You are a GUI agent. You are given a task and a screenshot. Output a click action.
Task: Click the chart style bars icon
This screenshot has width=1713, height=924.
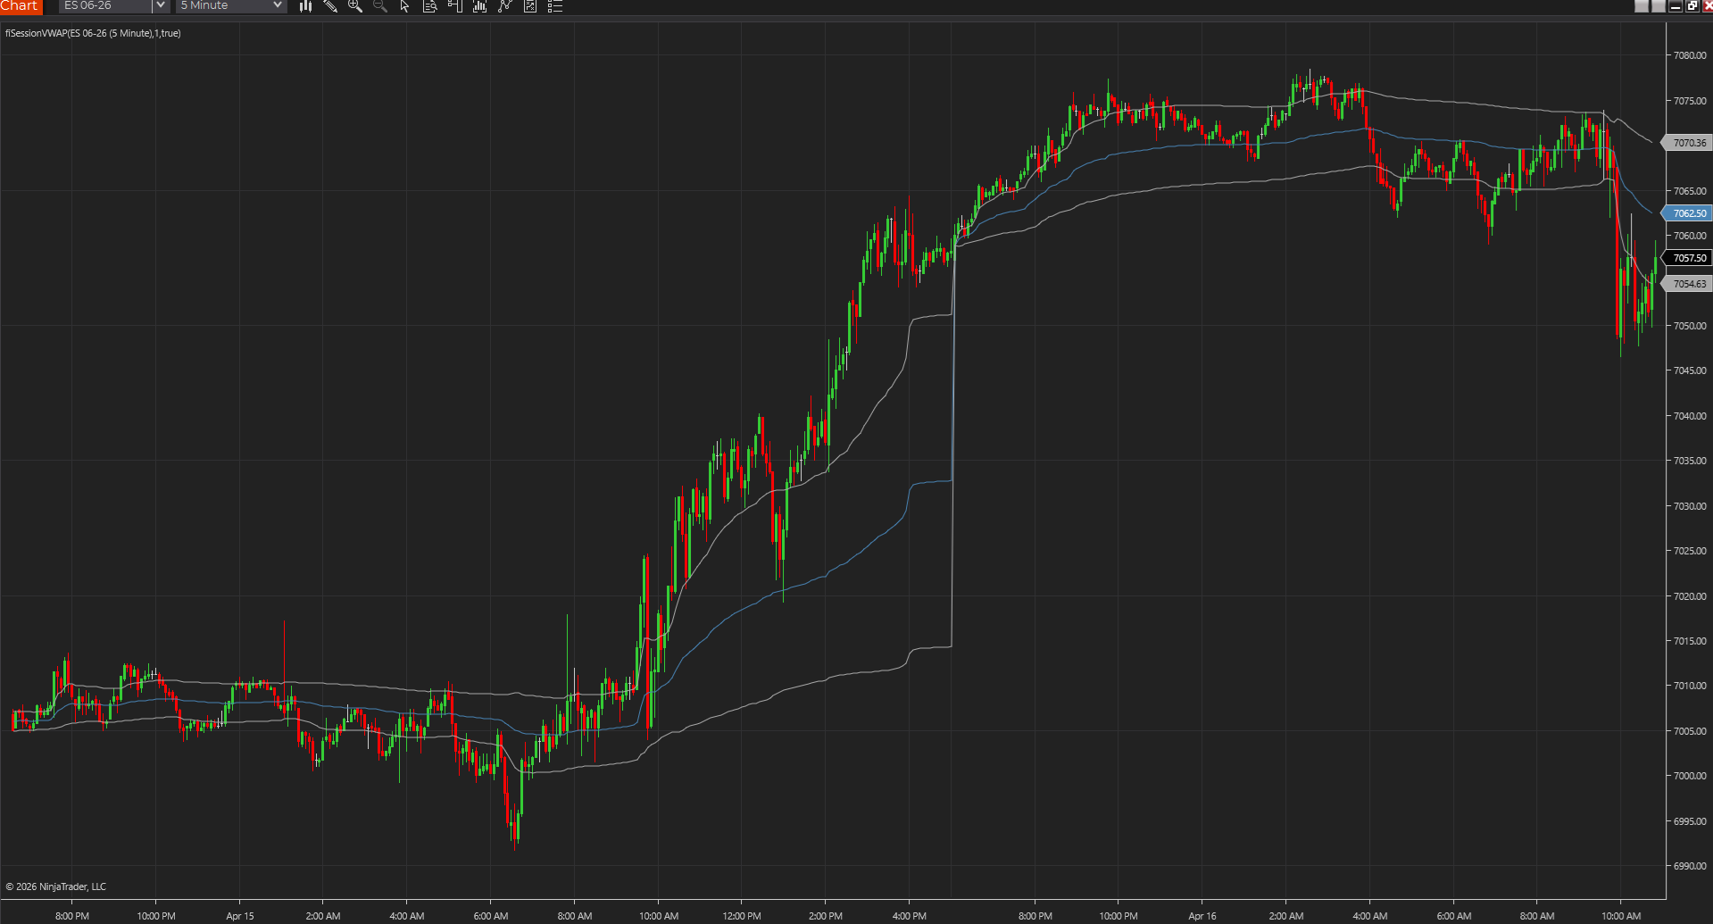[305, 6]
